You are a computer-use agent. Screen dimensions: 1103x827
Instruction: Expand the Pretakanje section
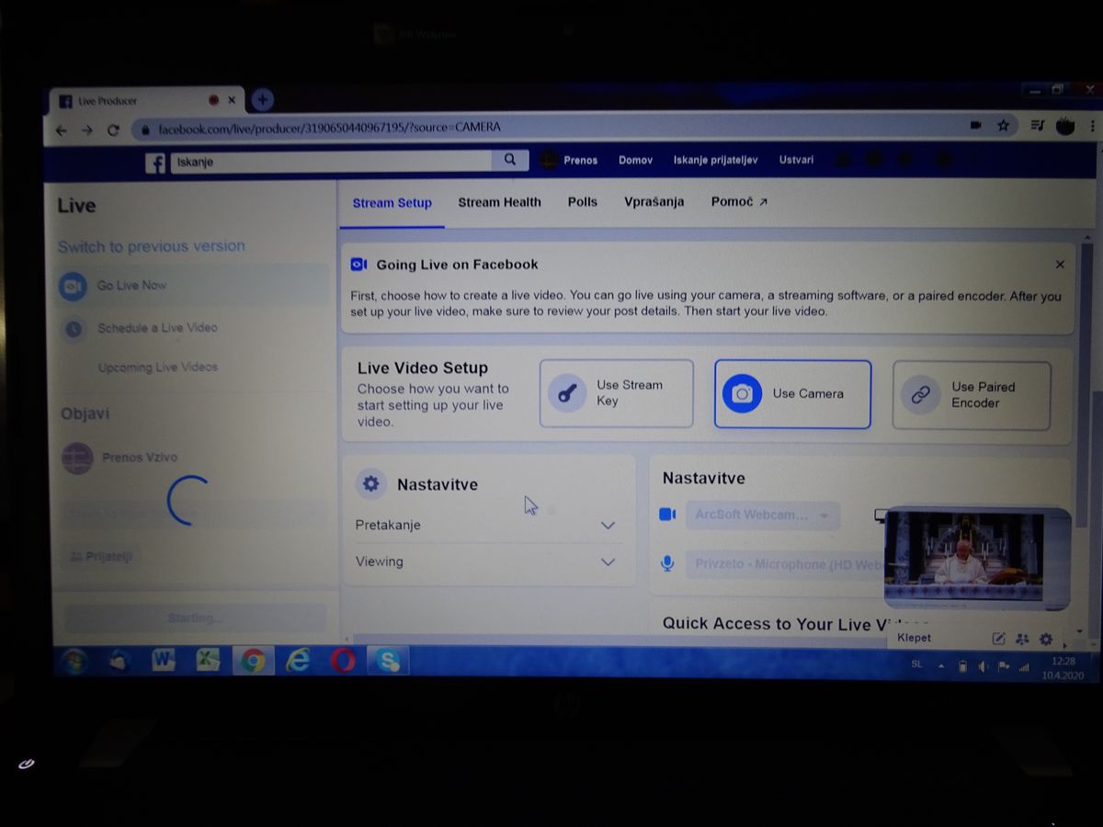608,526
